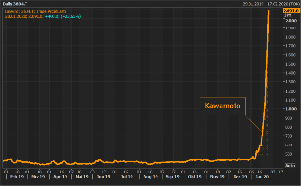Viewport: 301px width, 186px height.
Task: Click the +400,0 change value
Action: [52, 16]
